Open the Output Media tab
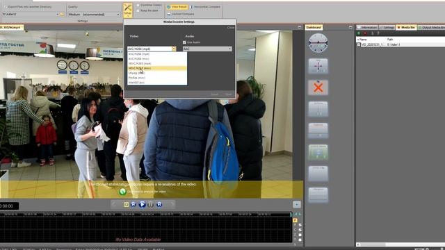 click(431, 28)
